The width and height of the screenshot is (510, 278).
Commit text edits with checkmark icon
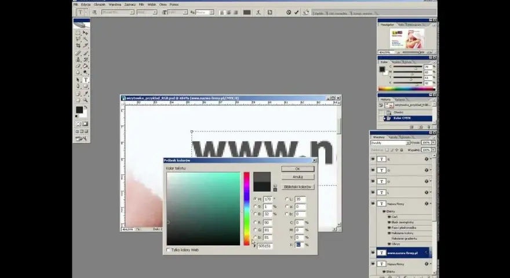coord(296,12)
